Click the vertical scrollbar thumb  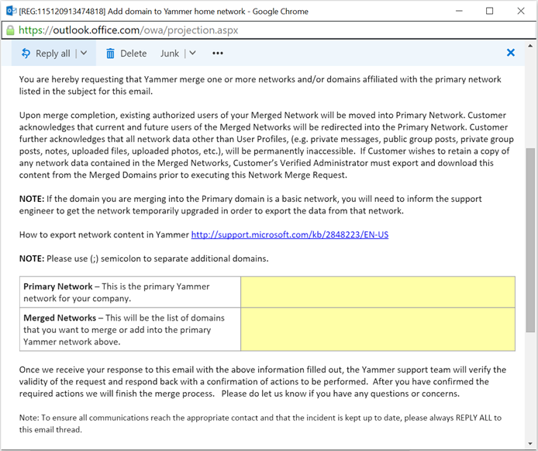pos(530,240)
